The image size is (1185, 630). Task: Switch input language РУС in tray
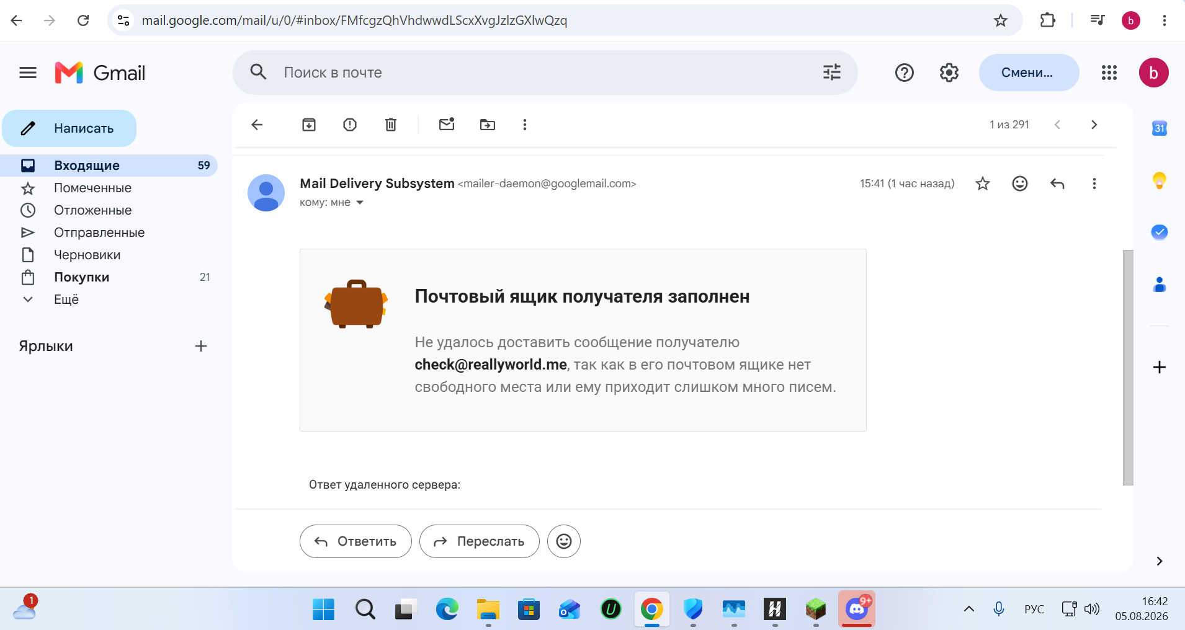tap(1034, 609)
